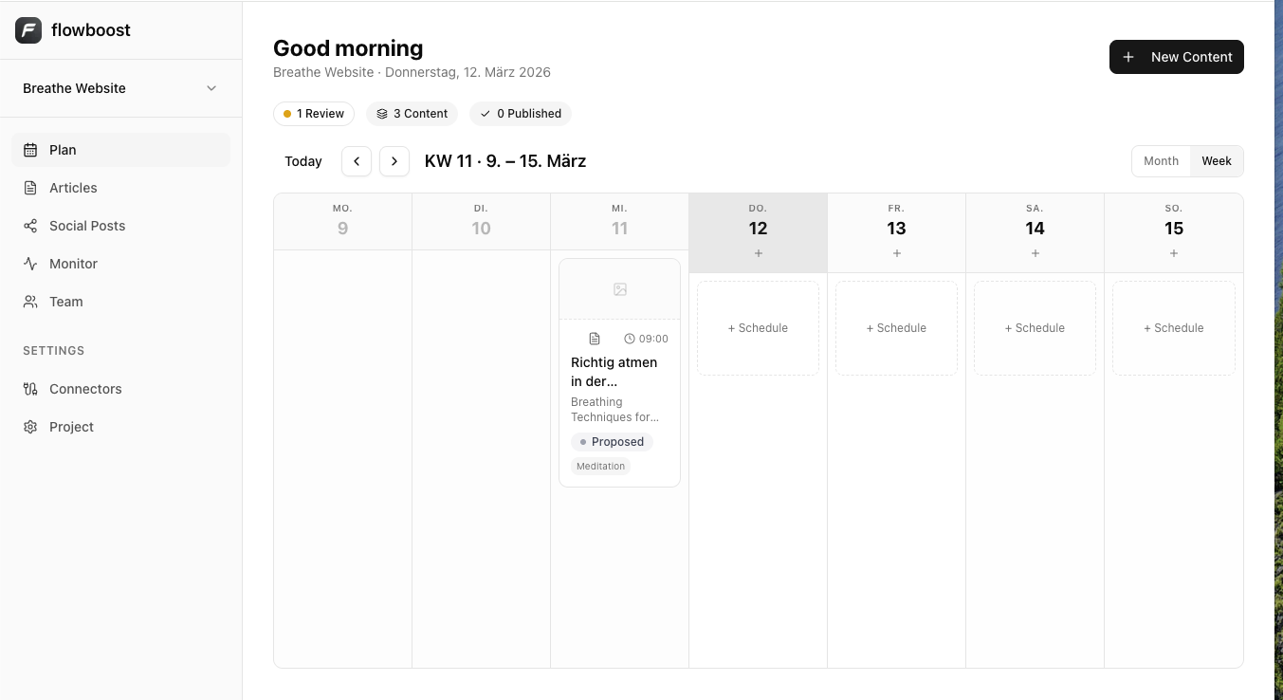
Task: Open the Plan calendar view
Action: coord(62,150)
